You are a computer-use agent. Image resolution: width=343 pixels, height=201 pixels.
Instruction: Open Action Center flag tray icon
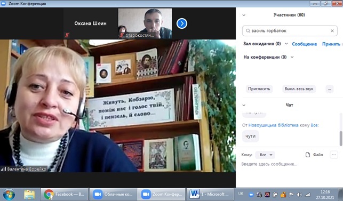click(291, 194)
